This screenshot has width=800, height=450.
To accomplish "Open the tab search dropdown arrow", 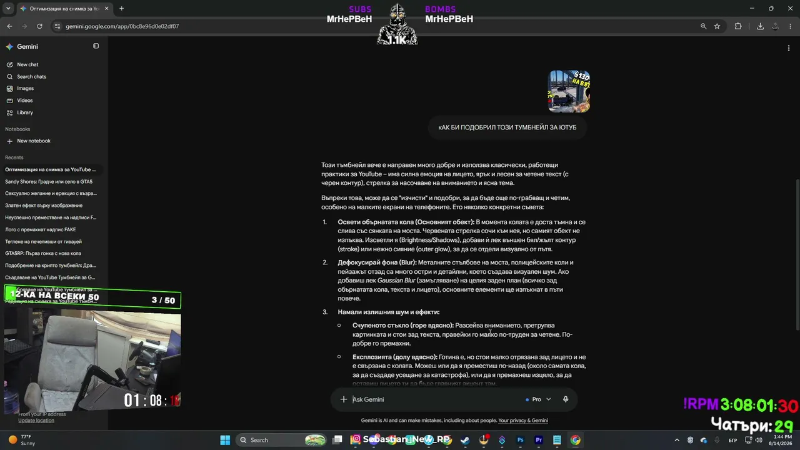I will [x=8, y=9].
